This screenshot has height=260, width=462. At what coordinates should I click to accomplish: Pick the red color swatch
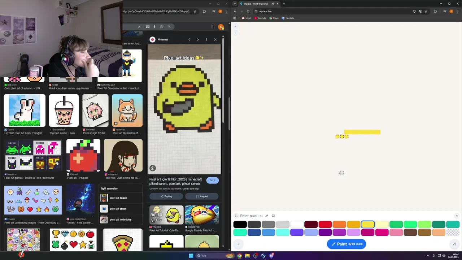coord(325,225)
